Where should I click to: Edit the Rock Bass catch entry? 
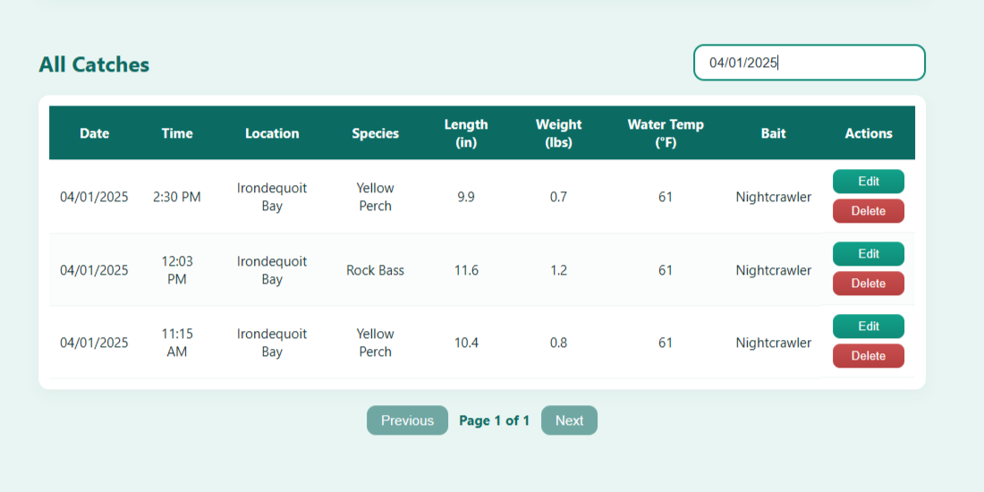pyautogui.click(x=868, y=254)
